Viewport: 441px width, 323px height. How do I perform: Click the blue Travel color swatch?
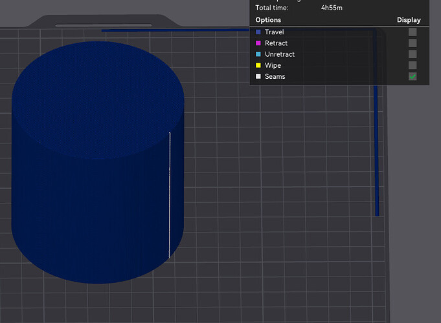258,32
